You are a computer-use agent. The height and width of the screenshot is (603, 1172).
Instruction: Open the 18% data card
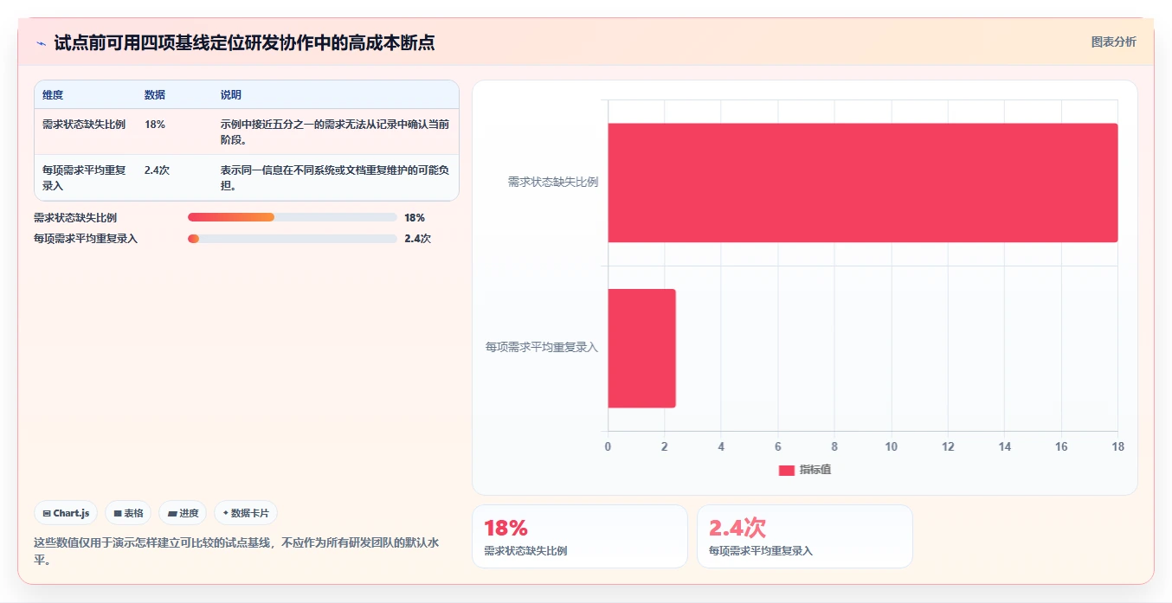click(x=580, y=536)
